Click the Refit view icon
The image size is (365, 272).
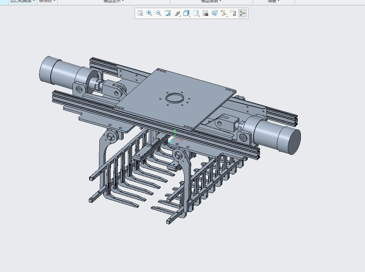(140, 13)
